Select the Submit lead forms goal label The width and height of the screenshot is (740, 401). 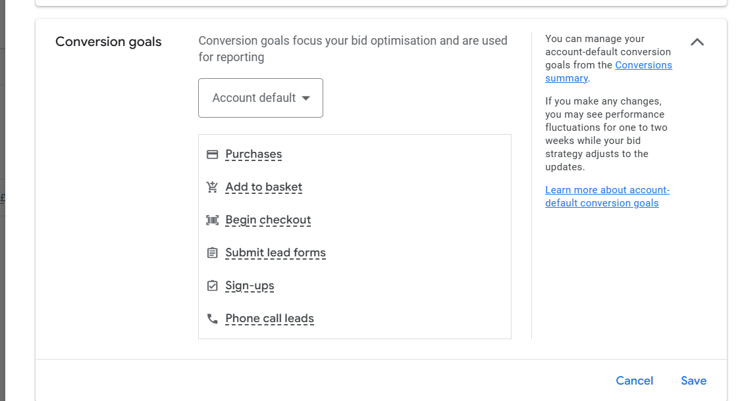275,253
